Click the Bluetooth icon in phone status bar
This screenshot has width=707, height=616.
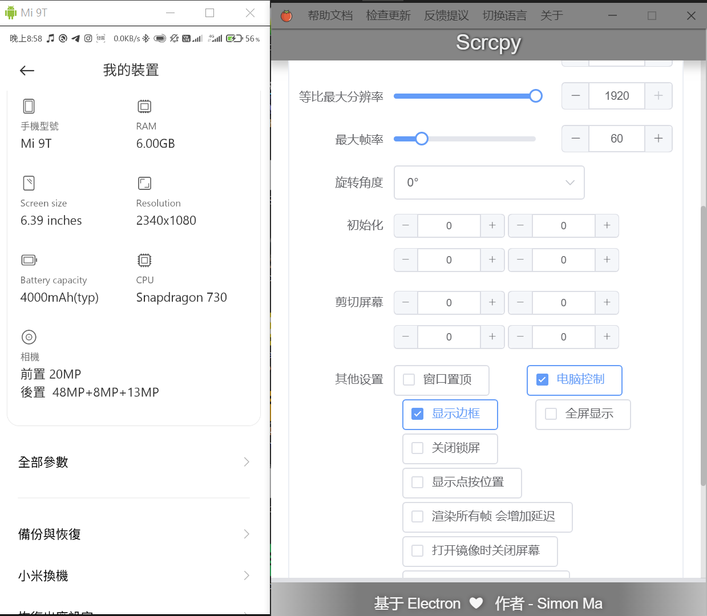(x=146, y=38)
